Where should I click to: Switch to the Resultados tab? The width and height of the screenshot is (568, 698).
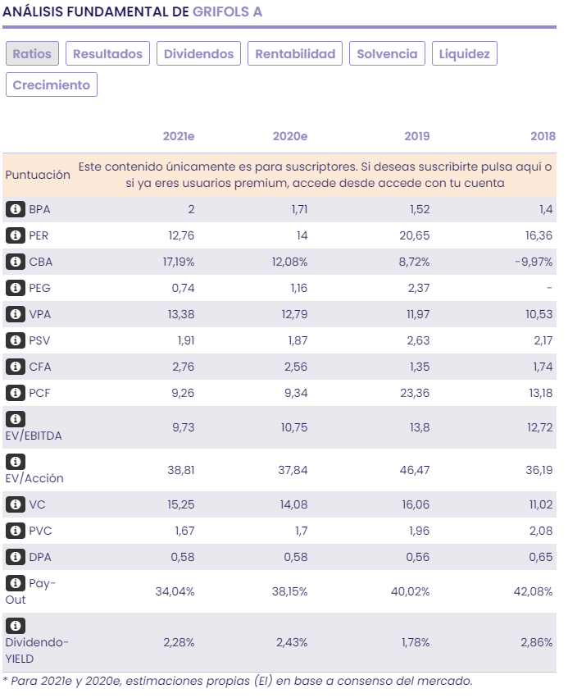click(x=107, y=54)
